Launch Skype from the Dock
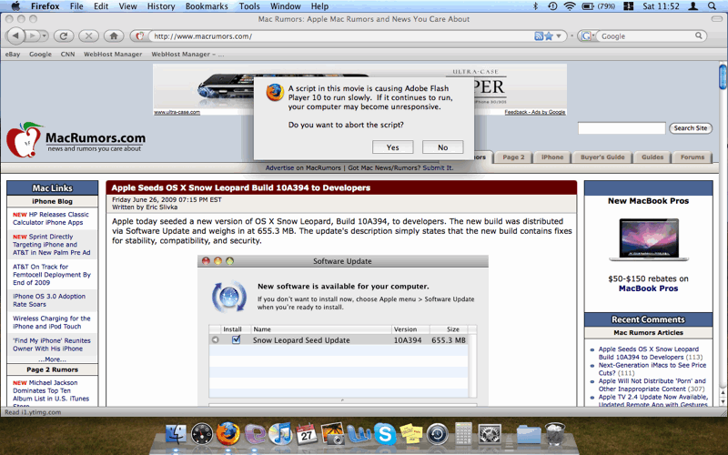This screenshot has height=455, width=728. tap(385, 435)
